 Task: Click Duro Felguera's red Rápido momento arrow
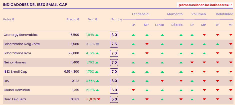click(x=181, y=99)
